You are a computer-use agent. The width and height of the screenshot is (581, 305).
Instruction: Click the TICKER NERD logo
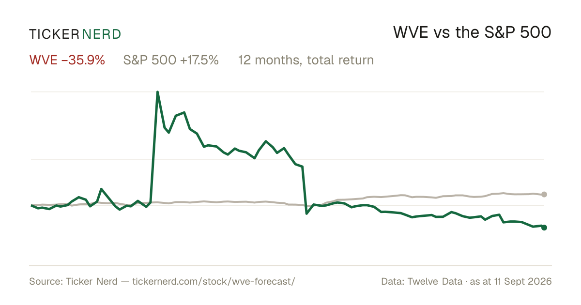coord(75,34)
